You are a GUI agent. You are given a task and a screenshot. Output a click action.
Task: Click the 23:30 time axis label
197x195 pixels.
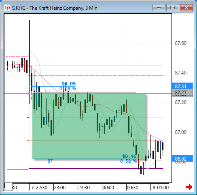[x=84, y=187]
